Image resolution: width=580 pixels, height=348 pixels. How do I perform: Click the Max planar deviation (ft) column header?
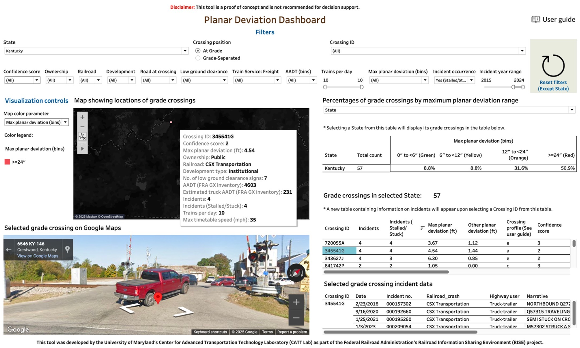(442, 228)
